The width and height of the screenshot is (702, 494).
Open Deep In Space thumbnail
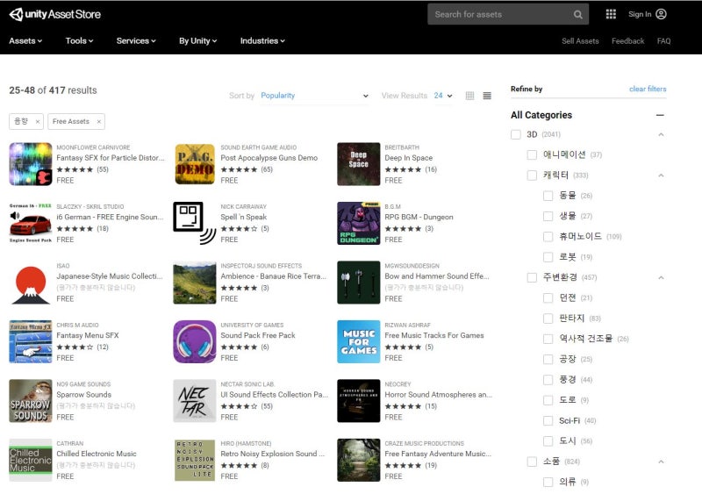359,164
